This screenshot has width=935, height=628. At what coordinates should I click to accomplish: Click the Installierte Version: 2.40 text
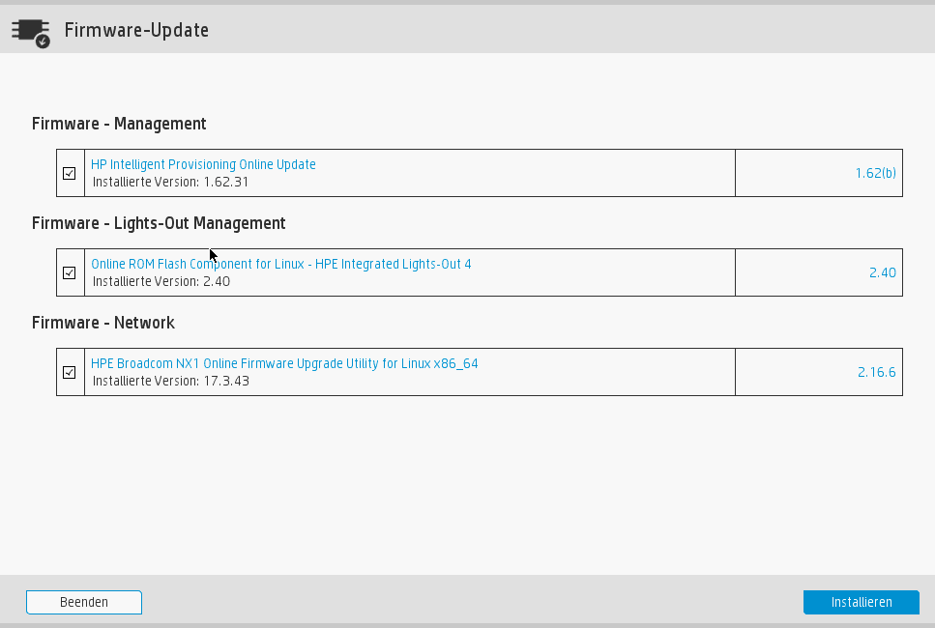[x=161, y=281]
